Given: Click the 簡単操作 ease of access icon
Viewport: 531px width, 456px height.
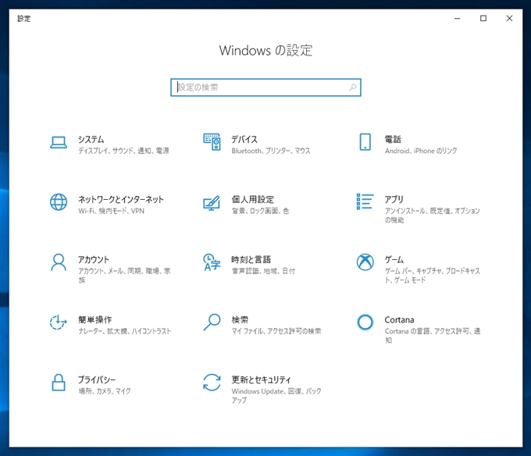Looking at the screenshot, I should 59,322.
